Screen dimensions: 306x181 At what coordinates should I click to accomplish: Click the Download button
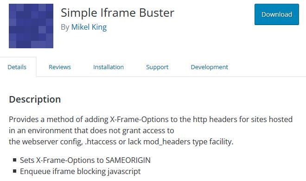pos(276,14)
